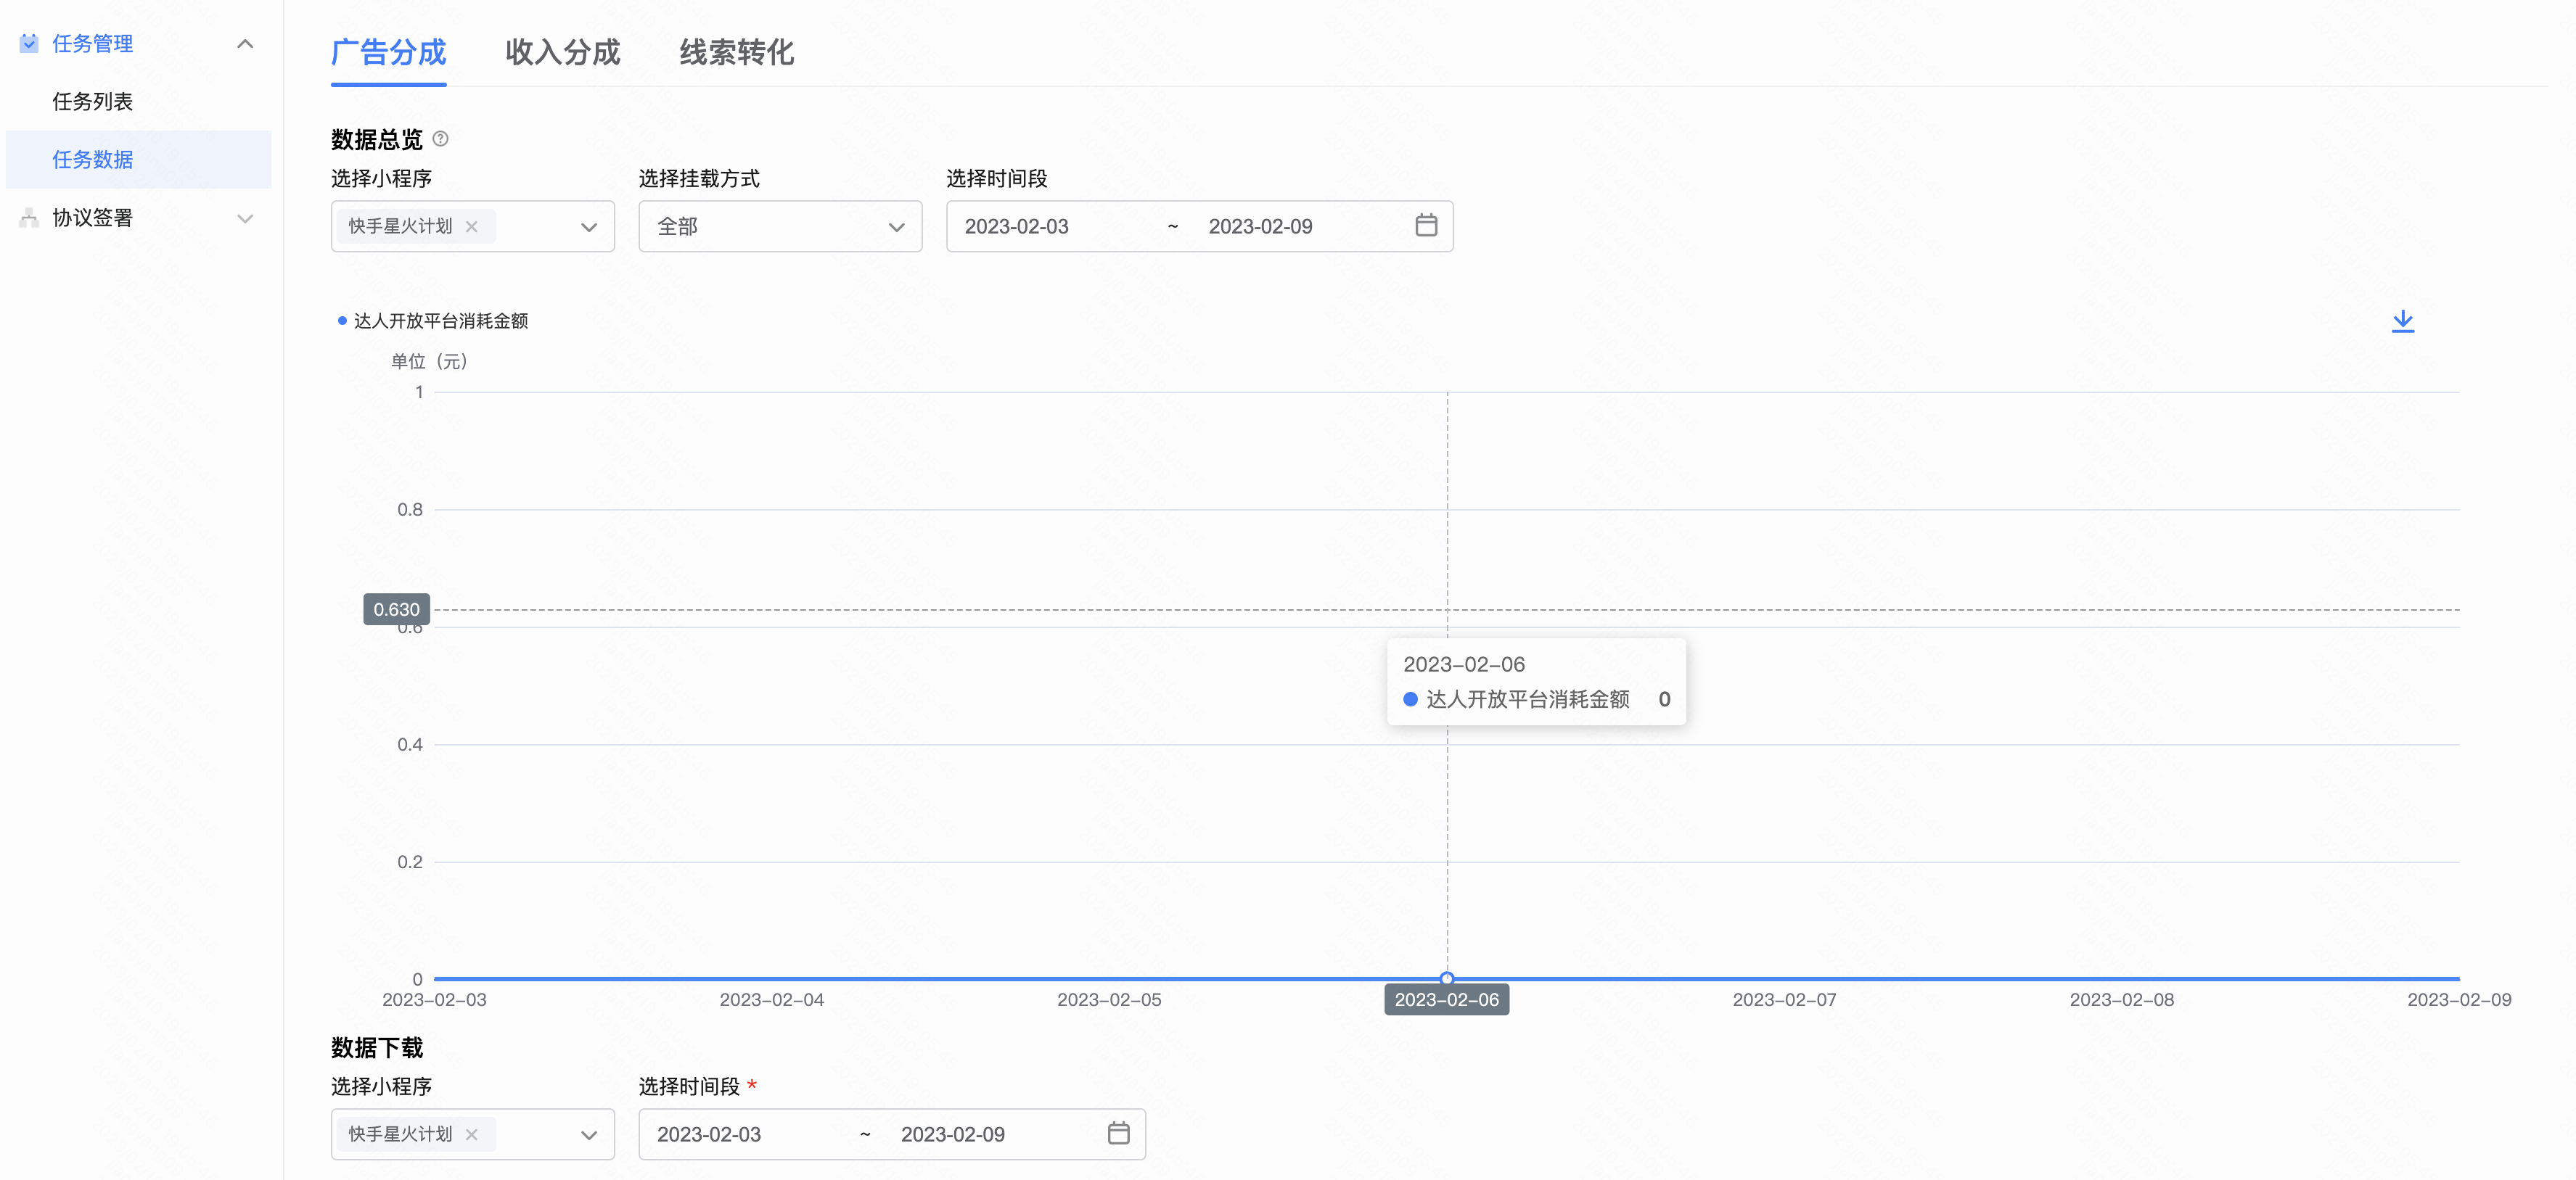This screenshot has height=1180, width=2576.
Task: Click start date 2023-02-03 in 数据总览
Action: click(x=1016, y=227)
